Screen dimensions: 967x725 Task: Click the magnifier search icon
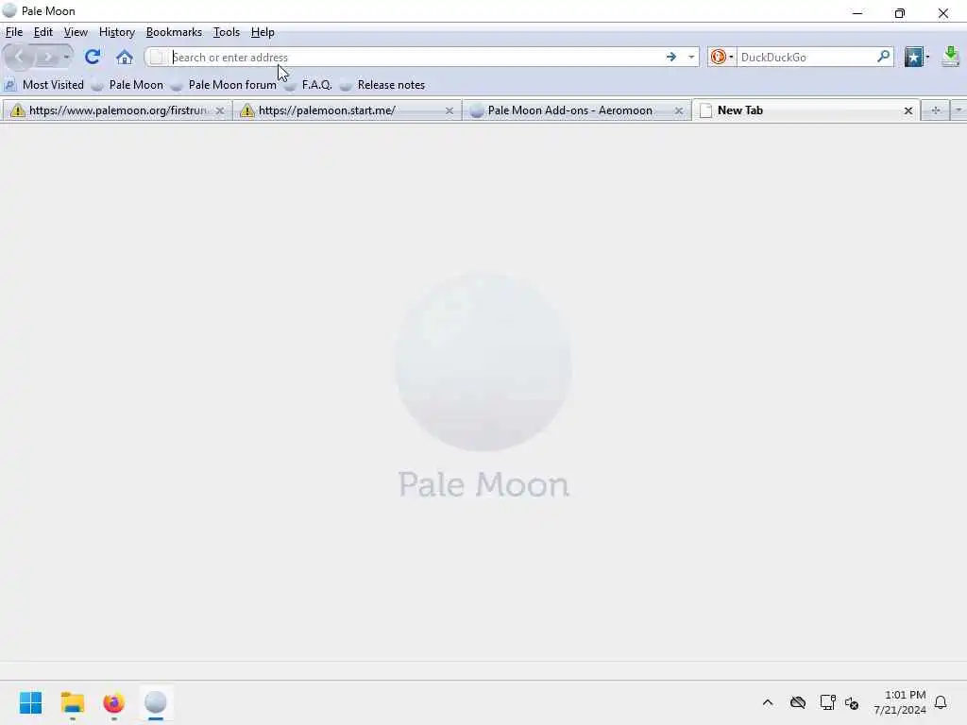pyautogui.click(x=883, y=57)
